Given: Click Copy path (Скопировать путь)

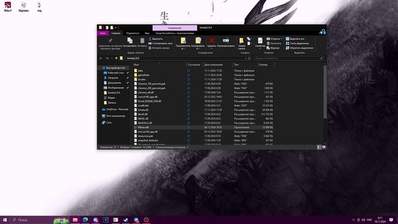Looking at the screenshot, I should (x=160, y=44).
